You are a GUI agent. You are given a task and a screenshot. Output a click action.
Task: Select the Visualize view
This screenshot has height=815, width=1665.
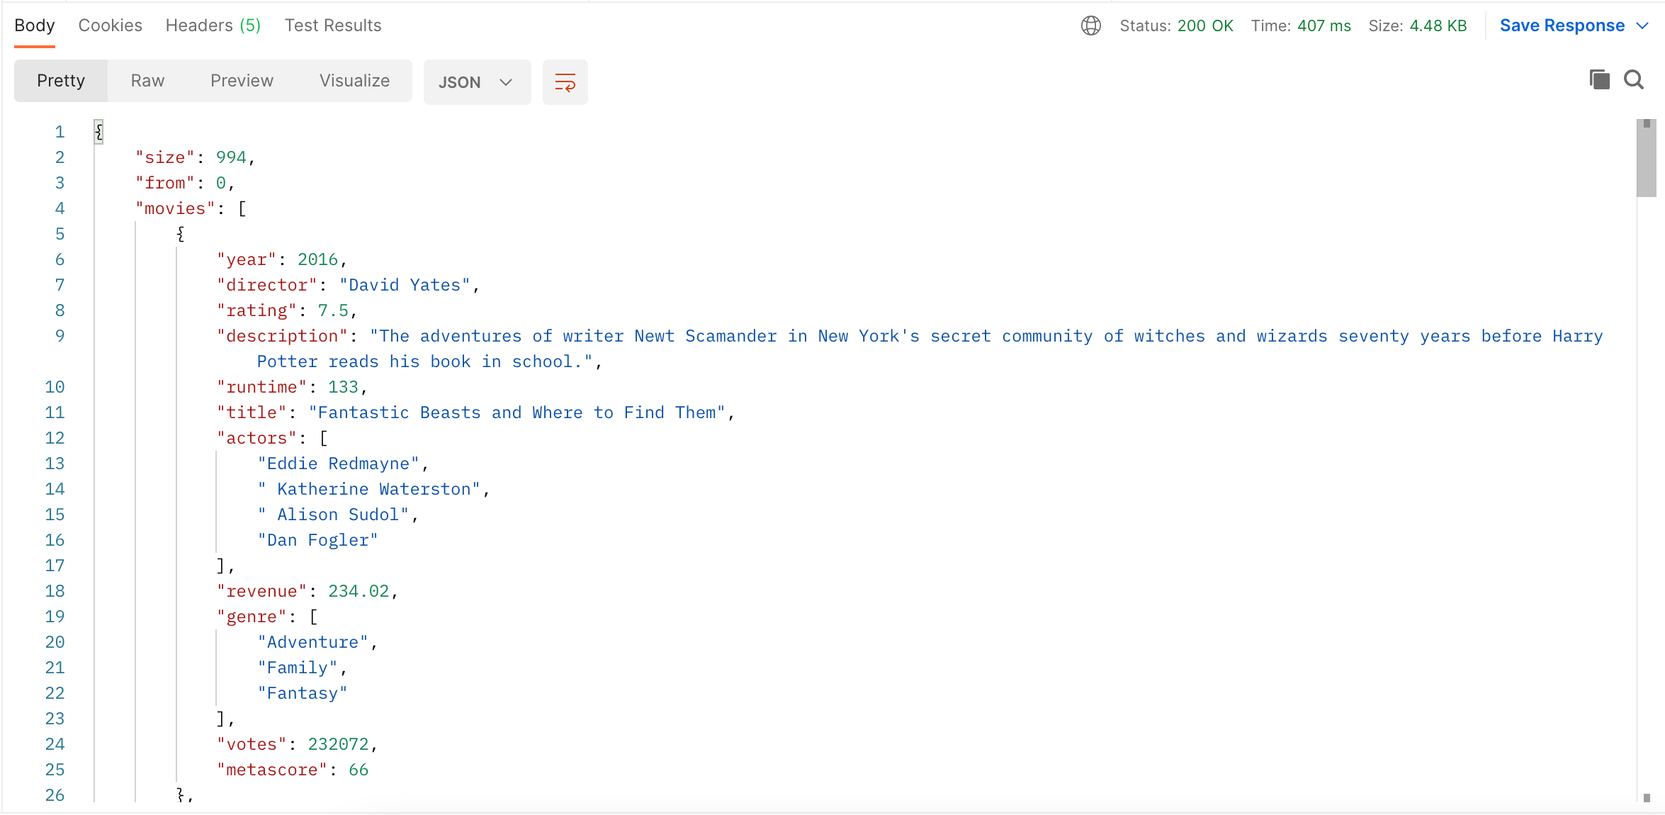click(x=354, y=81)
